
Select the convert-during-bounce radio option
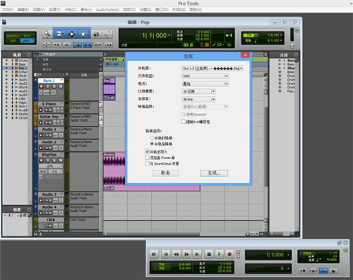tap(152, 138)
